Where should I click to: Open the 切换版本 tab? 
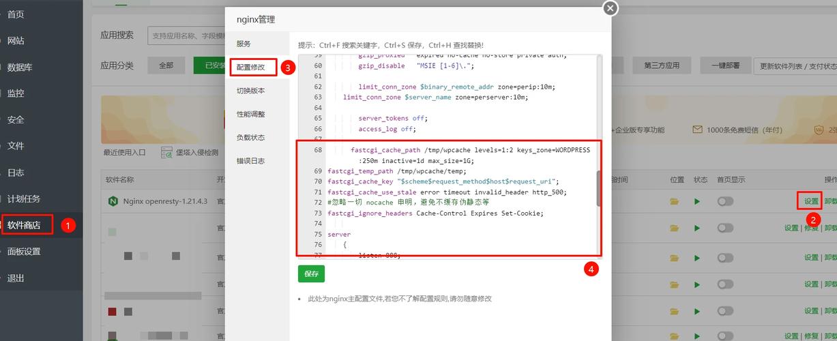coord(250,91)
